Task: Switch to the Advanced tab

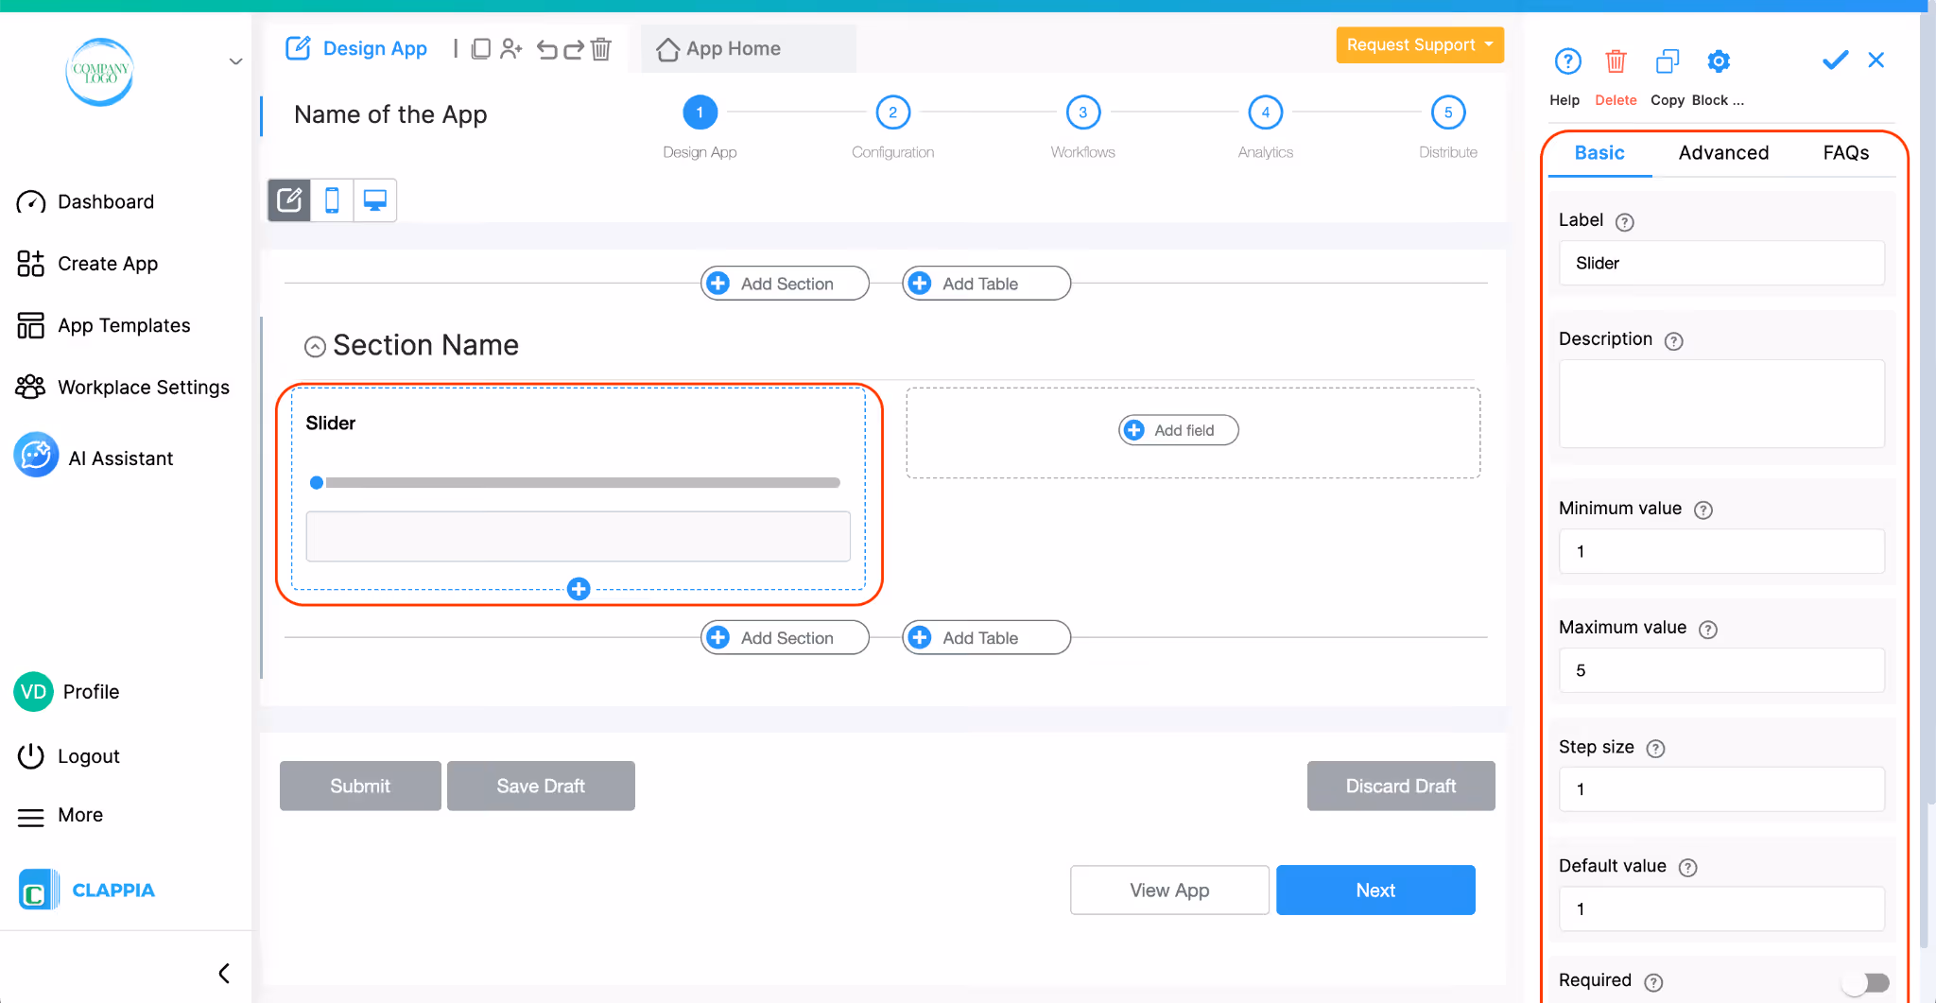Action: [1723, 153]
